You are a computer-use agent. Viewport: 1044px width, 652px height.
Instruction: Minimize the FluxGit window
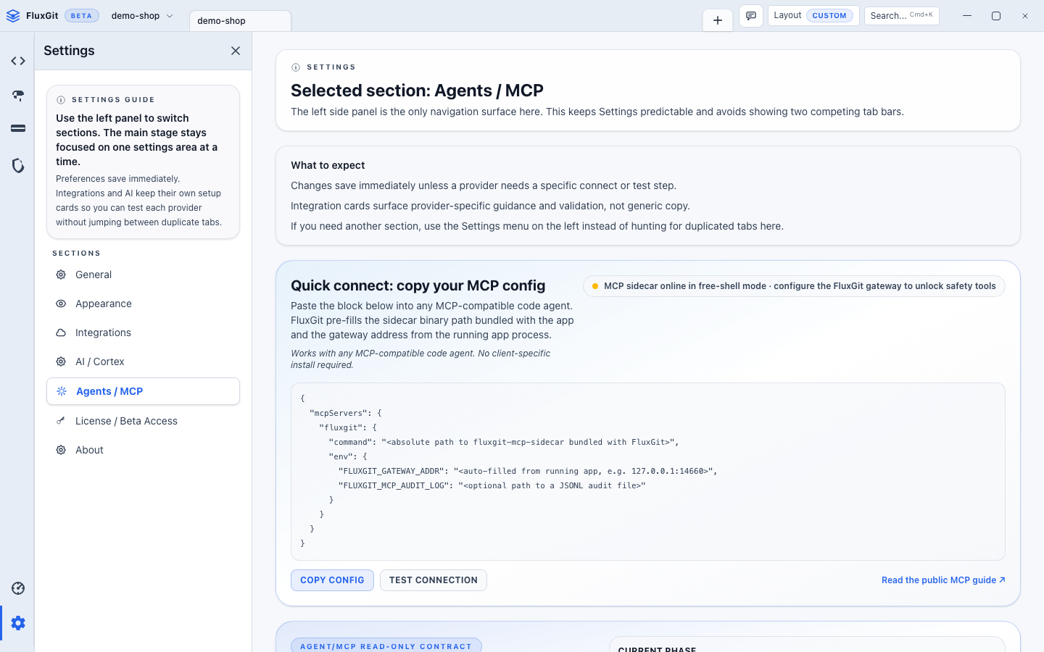967,16
